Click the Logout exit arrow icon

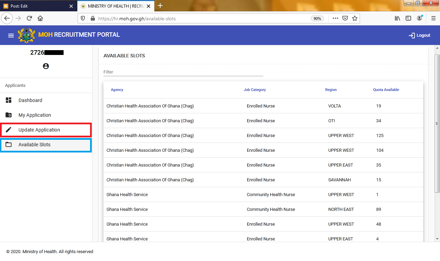[x=411, y=35]
